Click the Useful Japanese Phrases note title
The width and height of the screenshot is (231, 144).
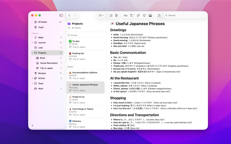click(x=140, y=24)
